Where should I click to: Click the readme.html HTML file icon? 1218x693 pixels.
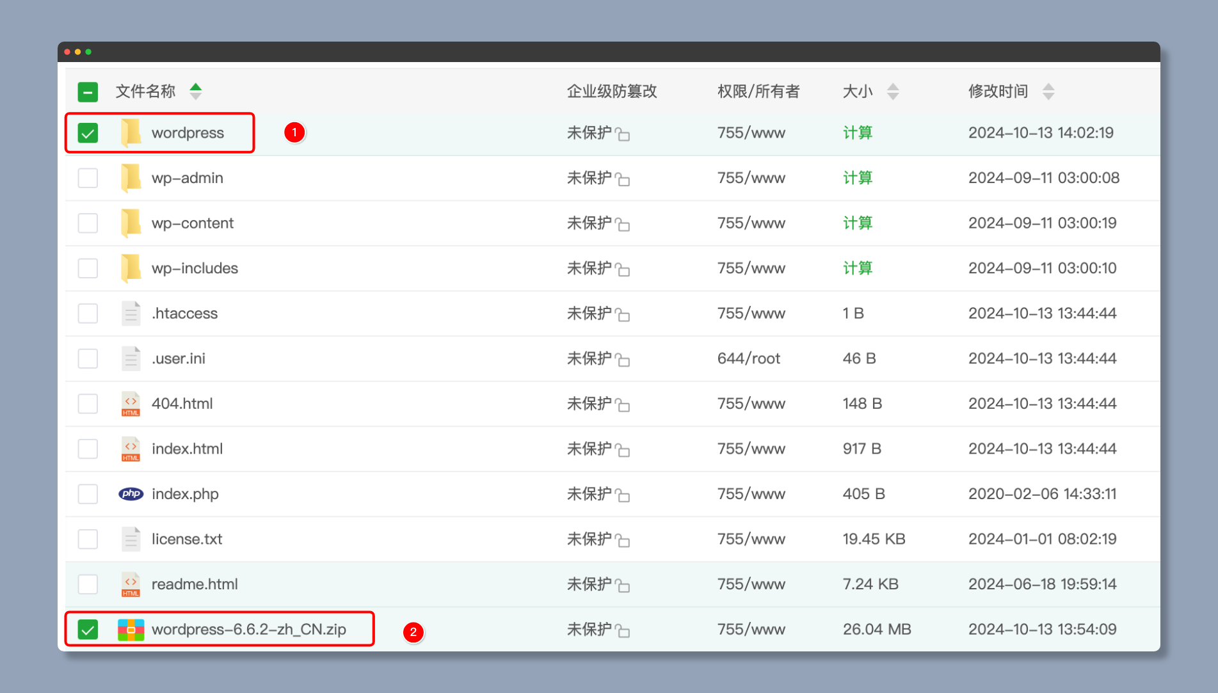(131, 584)
